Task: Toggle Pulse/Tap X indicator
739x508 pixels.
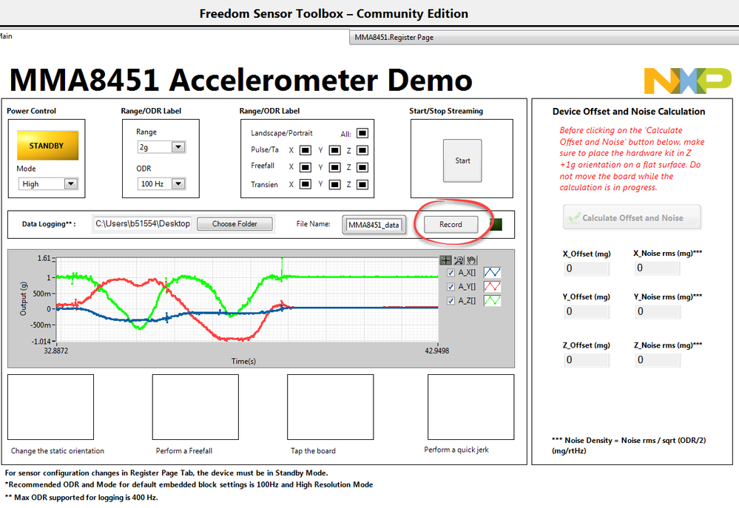Action: (x=306, y=150)
